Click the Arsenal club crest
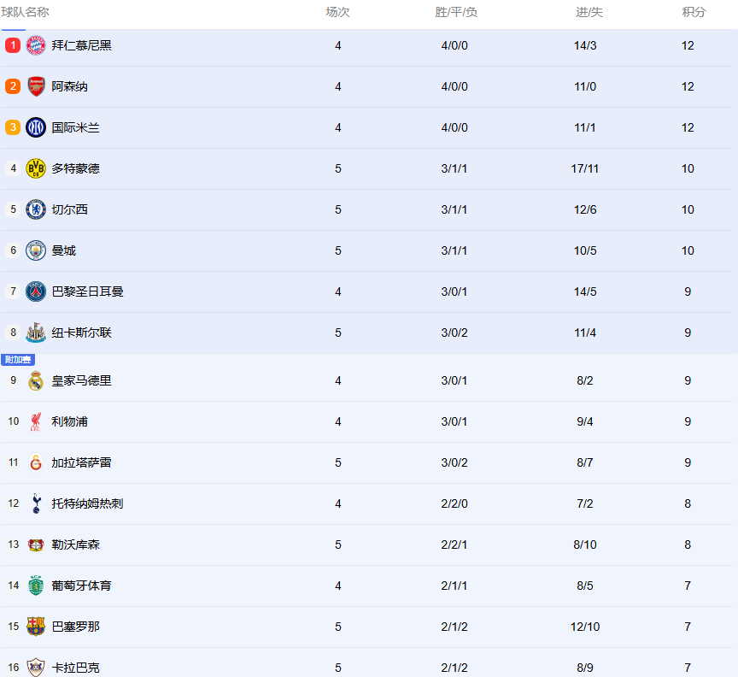Image resolution: width=738 pixels, height=677 pixels. coord(36,86)
